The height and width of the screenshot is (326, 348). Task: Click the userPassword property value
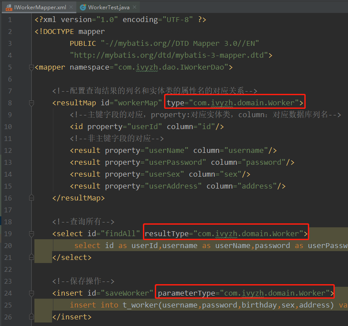coord(175,163)
